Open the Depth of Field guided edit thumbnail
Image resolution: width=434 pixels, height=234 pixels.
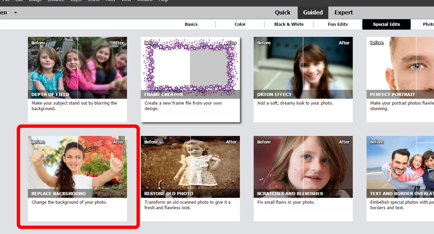click(77, 68)
